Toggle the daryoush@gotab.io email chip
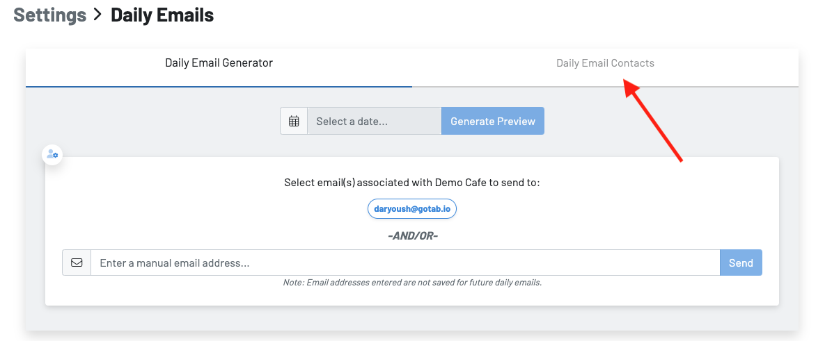The image size is (825, 341). click(412, 209)
